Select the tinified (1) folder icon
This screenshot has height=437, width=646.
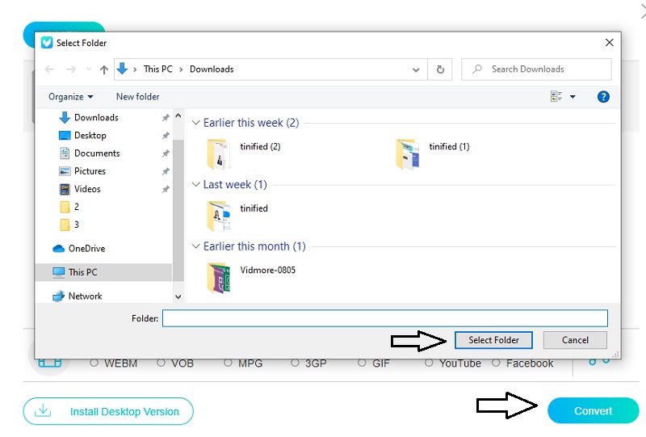(408, 153)
